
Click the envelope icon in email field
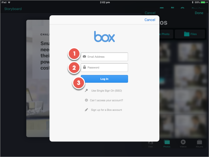(x=84, y=56)
